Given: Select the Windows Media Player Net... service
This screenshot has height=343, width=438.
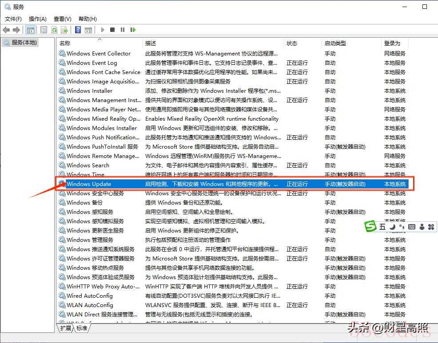Looking at the screenshot, I should click(104, 109).
